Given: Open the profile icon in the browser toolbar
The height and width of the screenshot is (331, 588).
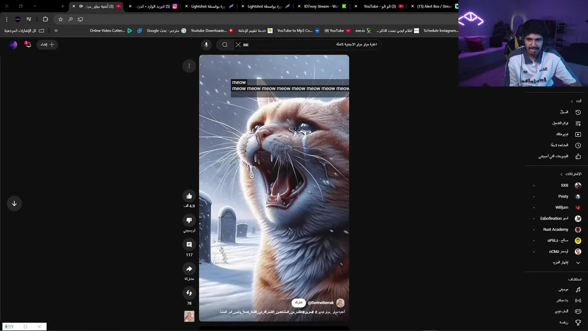Looking at the screenshot, I should [x=17, y=19].
